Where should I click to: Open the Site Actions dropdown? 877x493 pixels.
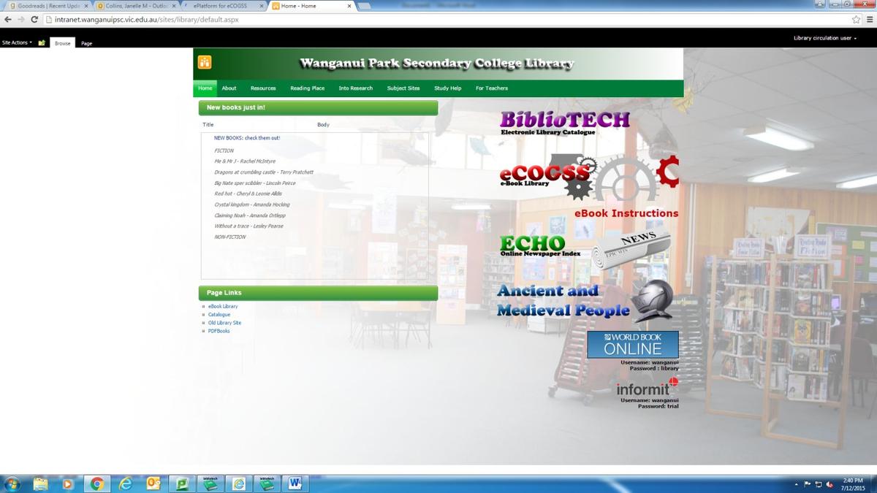coord(18,42)
